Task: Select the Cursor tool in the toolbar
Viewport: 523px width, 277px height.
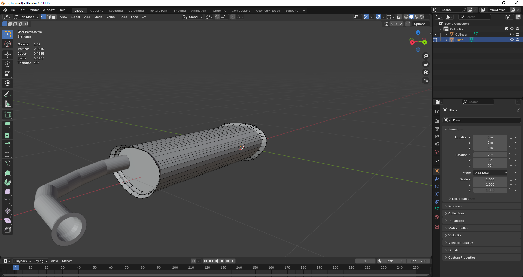Action: tap(8, 44)
